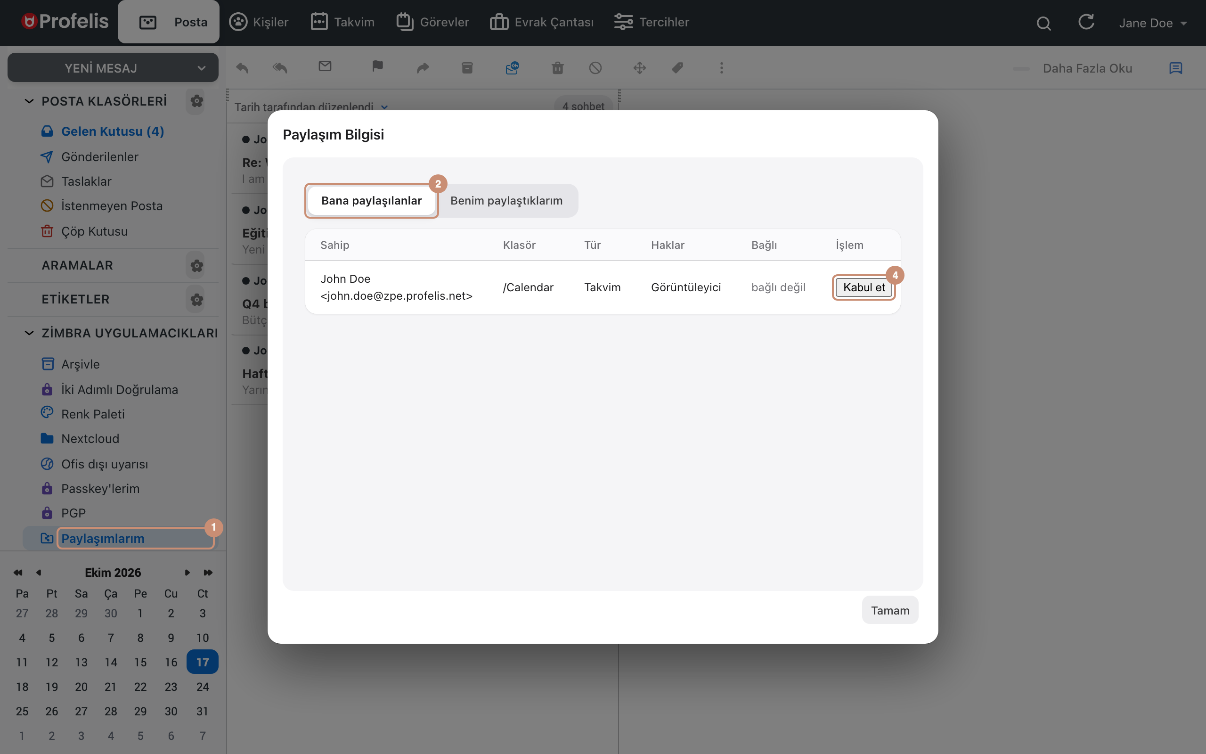Click the refresh icon in header
Screen dimensions: 1206x754
click(x=1086, y=22)
